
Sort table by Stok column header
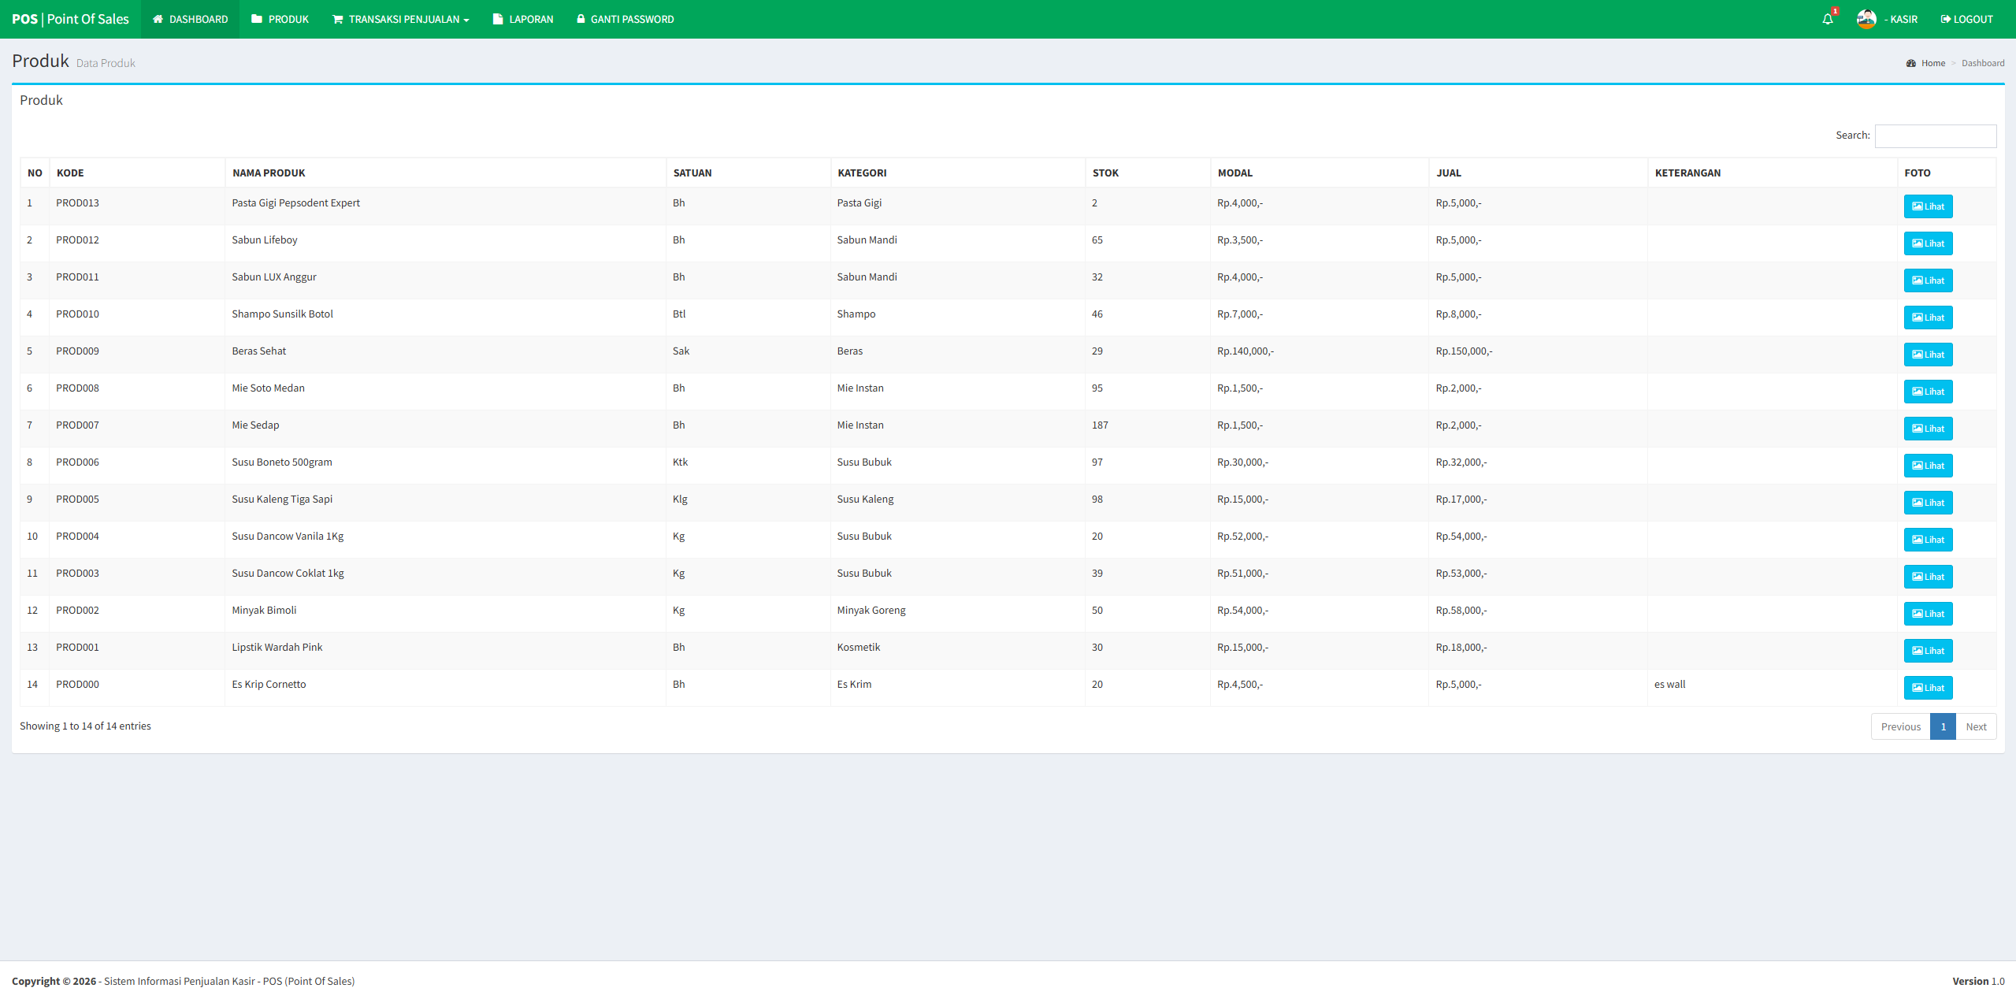(x=1105, y=173)
